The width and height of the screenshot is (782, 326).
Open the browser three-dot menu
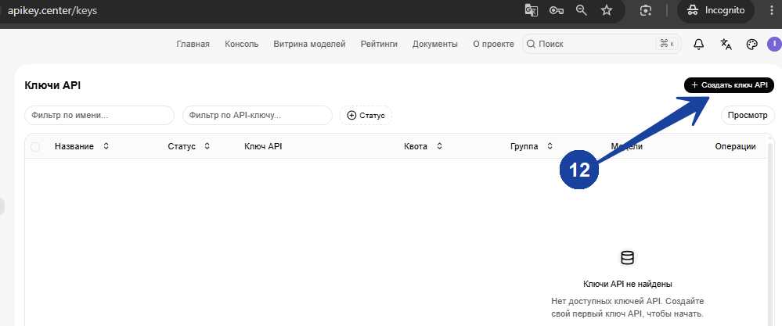click(773, 10)
